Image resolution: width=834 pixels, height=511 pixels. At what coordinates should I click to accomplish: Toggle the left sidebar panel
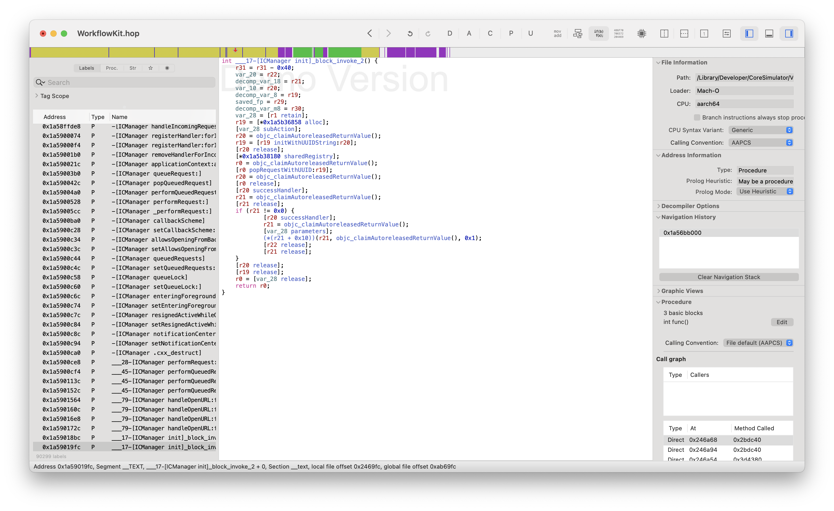click(749, 33)
